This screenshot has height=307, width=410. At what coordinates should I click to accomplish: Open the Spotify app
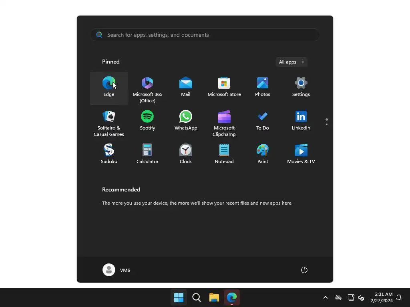tap(147, 122)
